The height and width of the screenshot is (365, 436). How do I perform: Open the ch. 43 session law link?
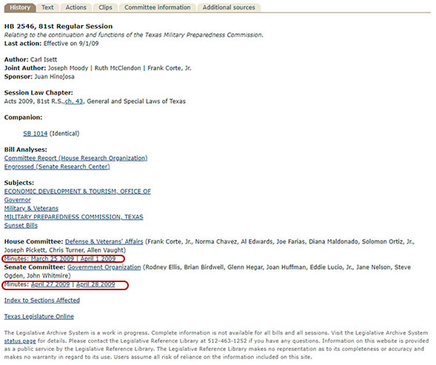pyautogui.click(x=74, y=101)
